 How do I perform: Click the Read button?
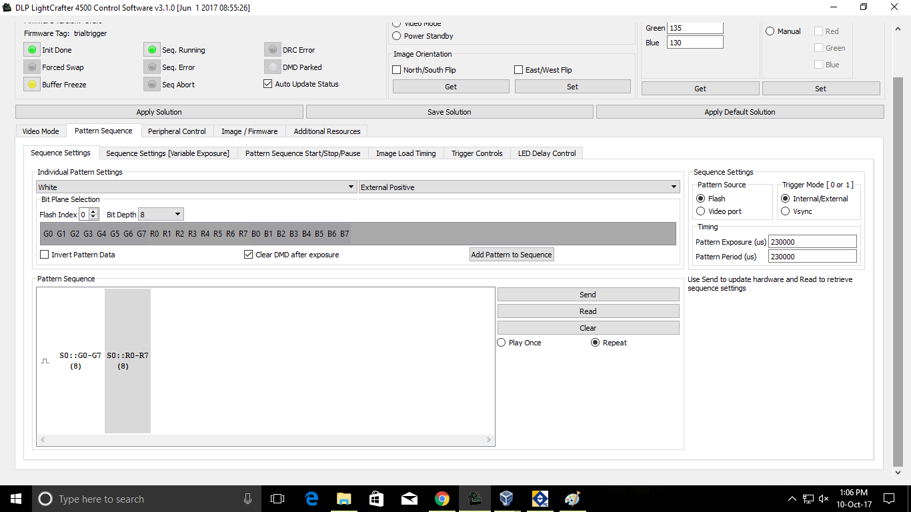tap(588, 311)
